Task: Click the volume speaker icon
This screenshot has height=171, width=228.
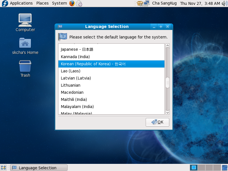Action: pos(225,3)
